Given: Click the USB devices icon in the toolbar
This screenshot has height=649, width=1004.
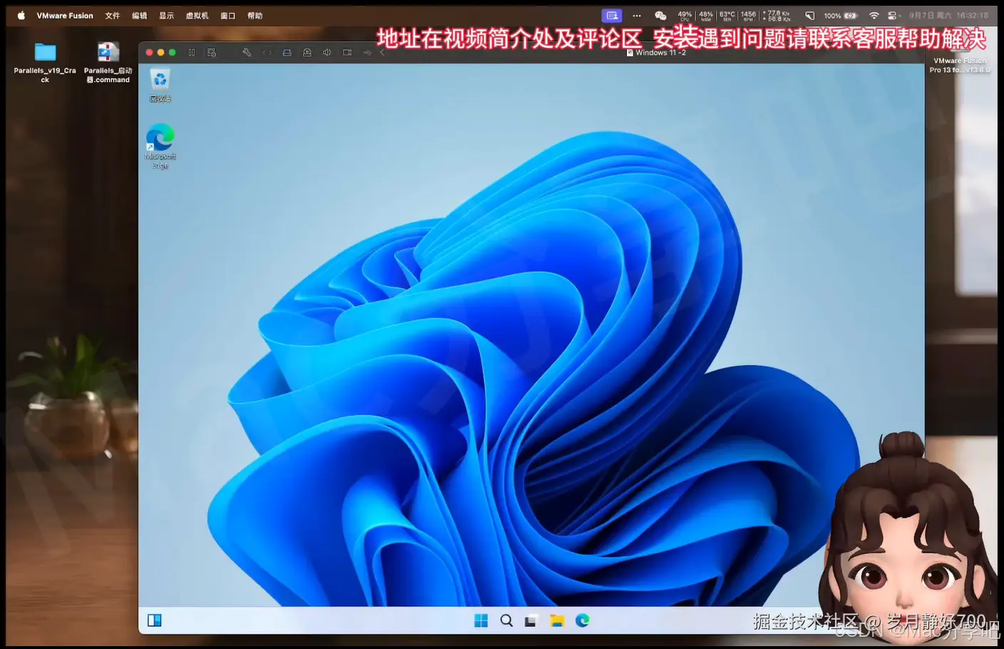Looking at the screenshot, I should 367,52.
